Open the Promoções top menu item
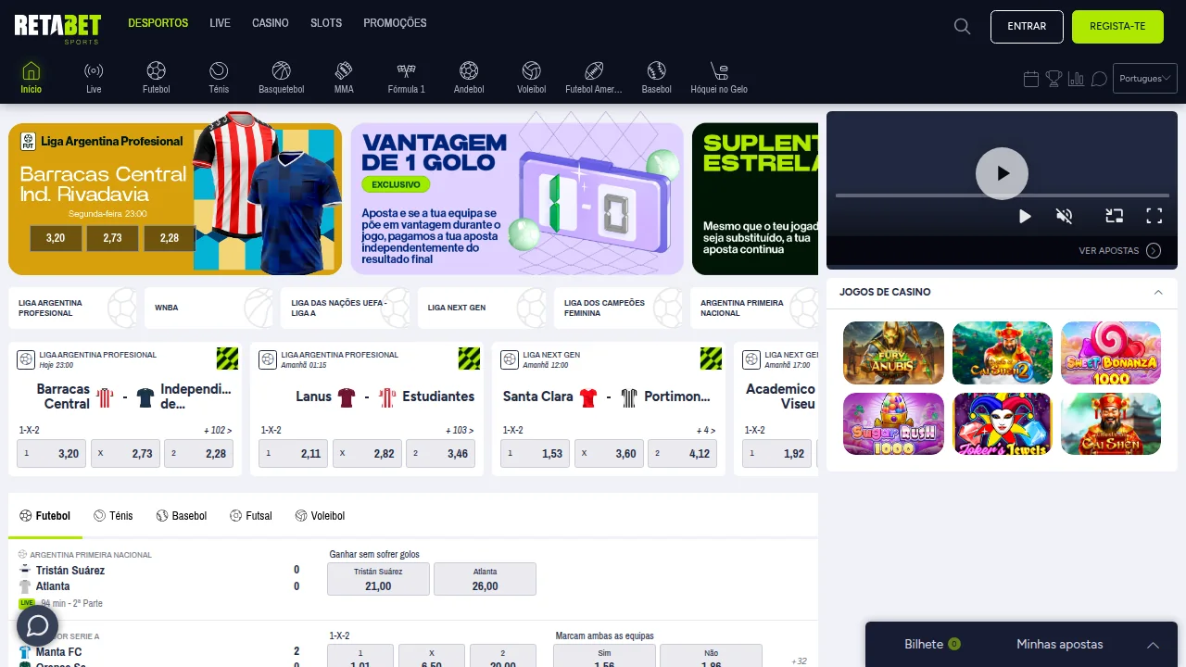Image resolution: width=1186 pixels, height=667 pixels. [395, 23]
